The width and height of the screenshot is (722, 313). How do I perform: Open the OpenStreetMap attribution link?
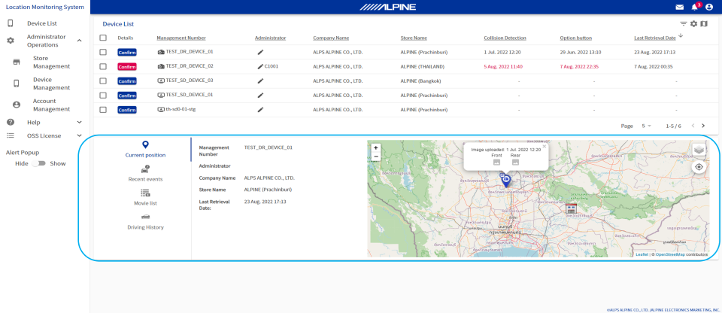click(x=670, y=254)
